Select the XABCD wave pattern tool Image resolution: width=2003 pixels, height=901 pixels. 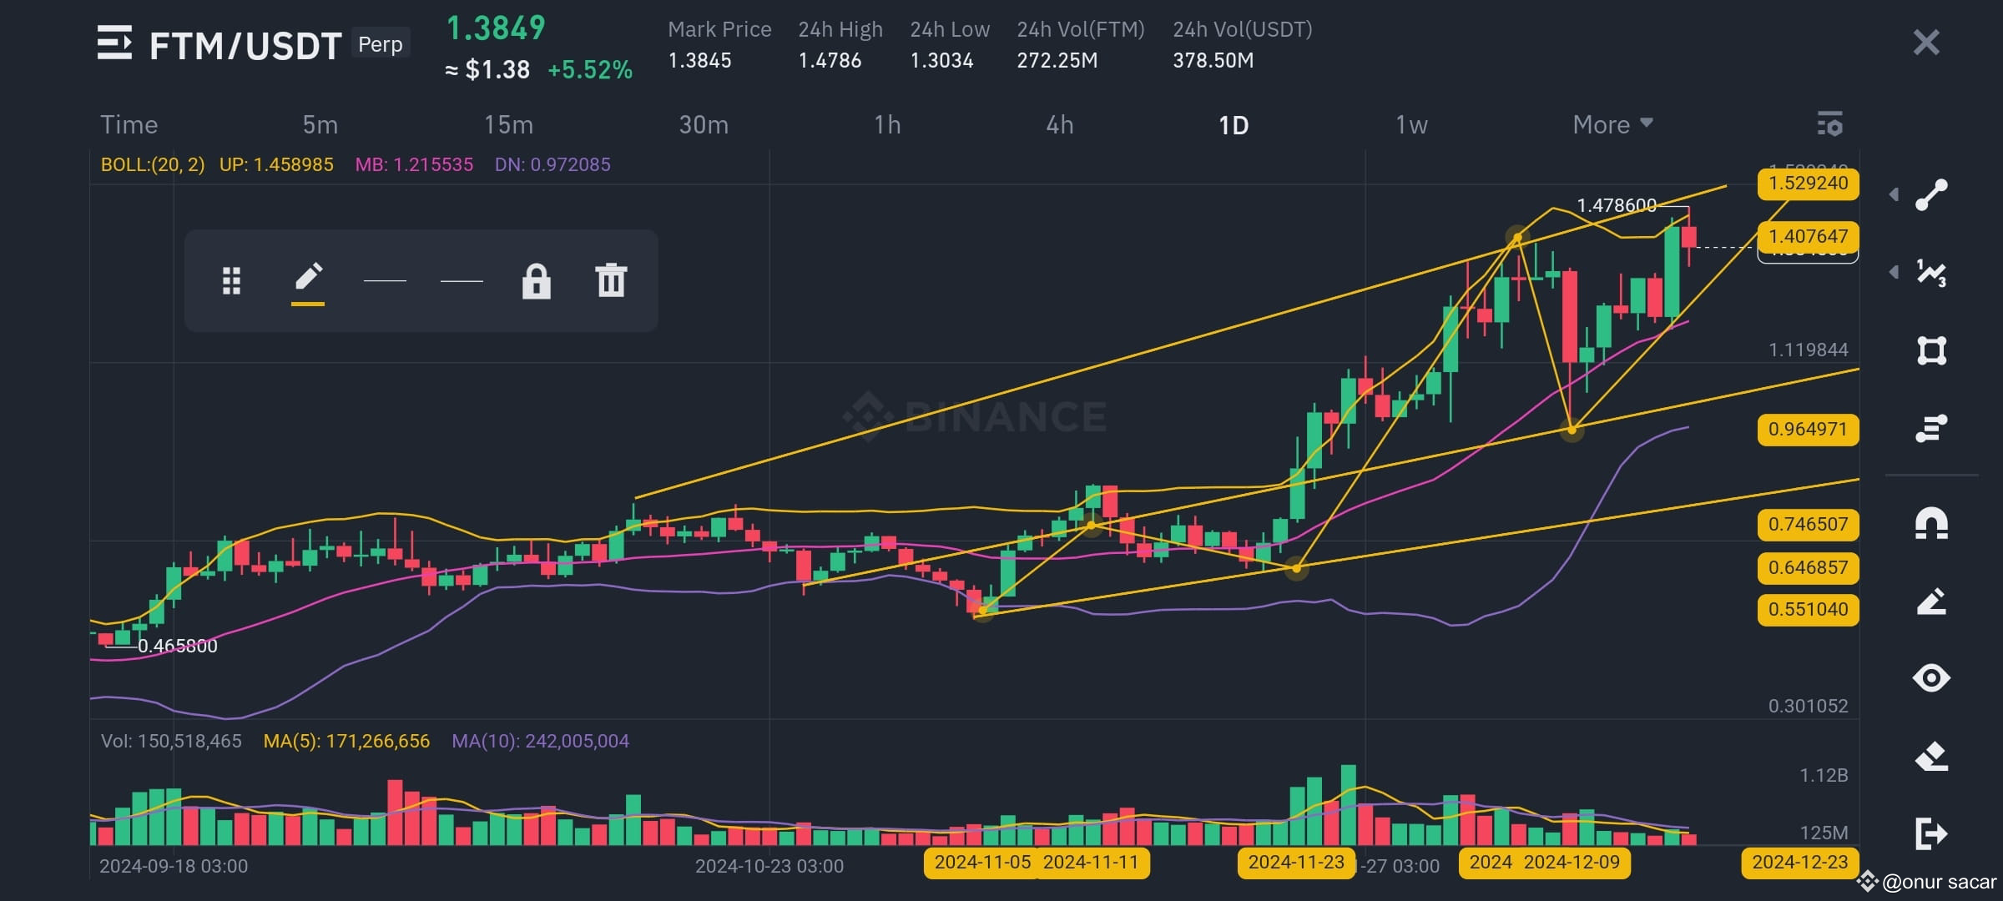(1931, 272)
